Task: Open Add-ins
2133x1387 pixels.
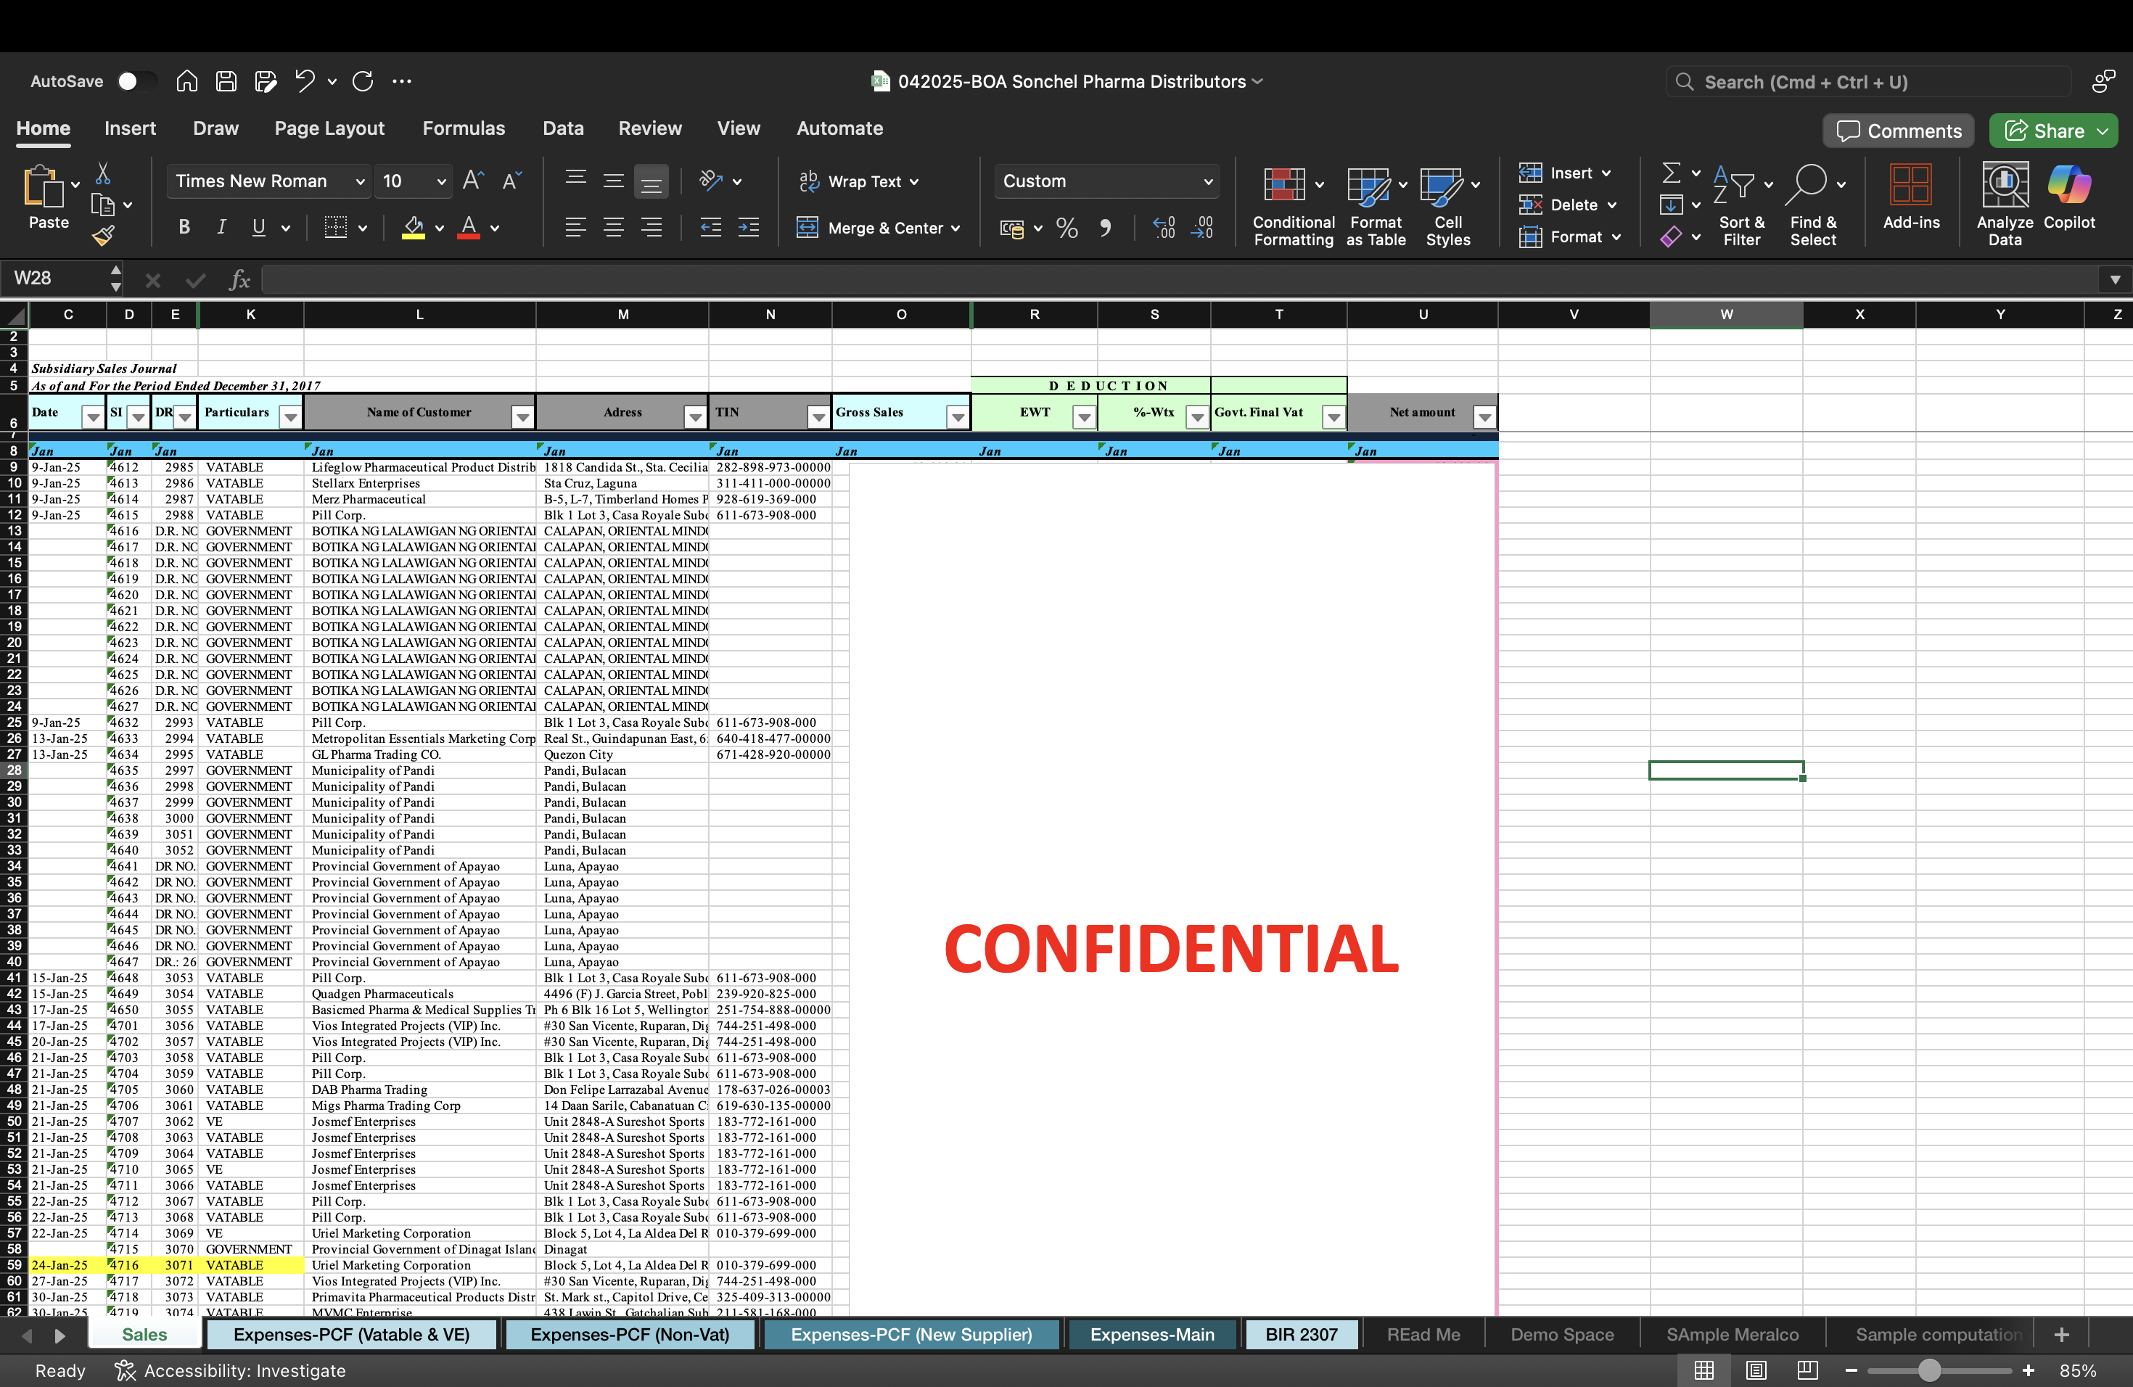Action: click(x=1911, y=197)
